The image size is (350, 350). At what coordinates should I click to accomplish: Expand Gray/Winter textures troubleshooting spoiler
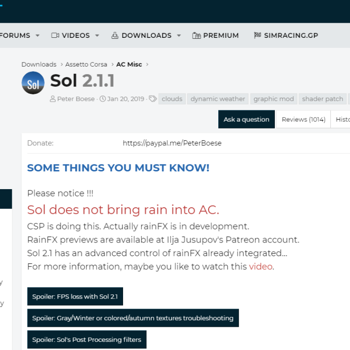coord(133,318)
